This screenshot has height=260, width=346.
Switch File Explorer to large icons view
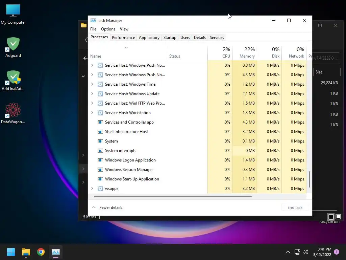(x=338, y=217)
